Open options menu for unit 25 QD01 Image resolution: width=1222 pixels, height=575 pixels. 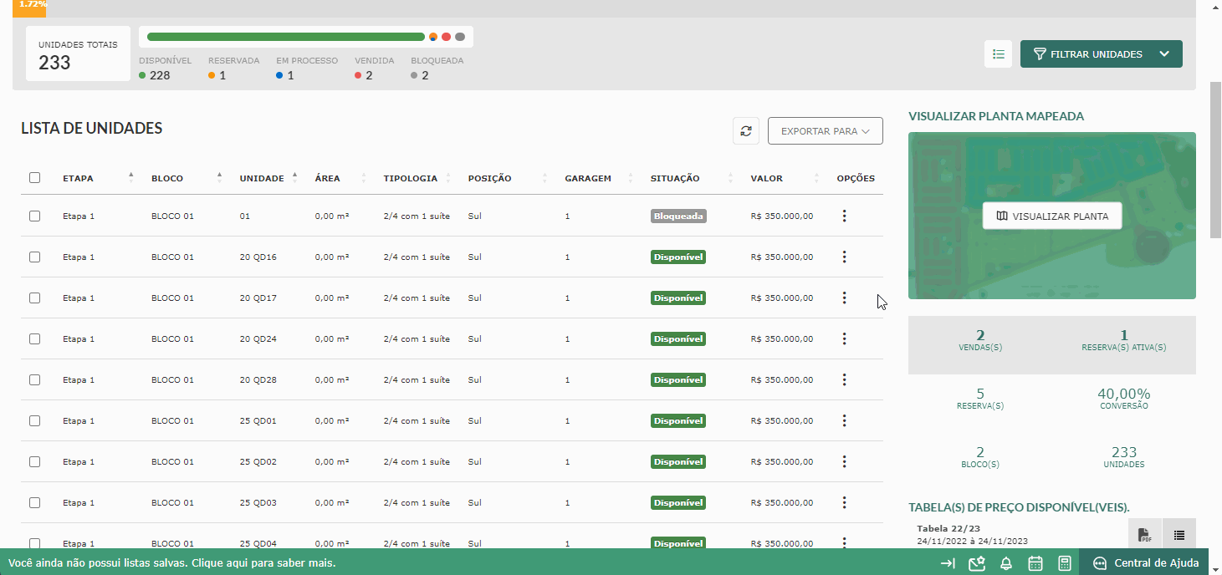845,420
